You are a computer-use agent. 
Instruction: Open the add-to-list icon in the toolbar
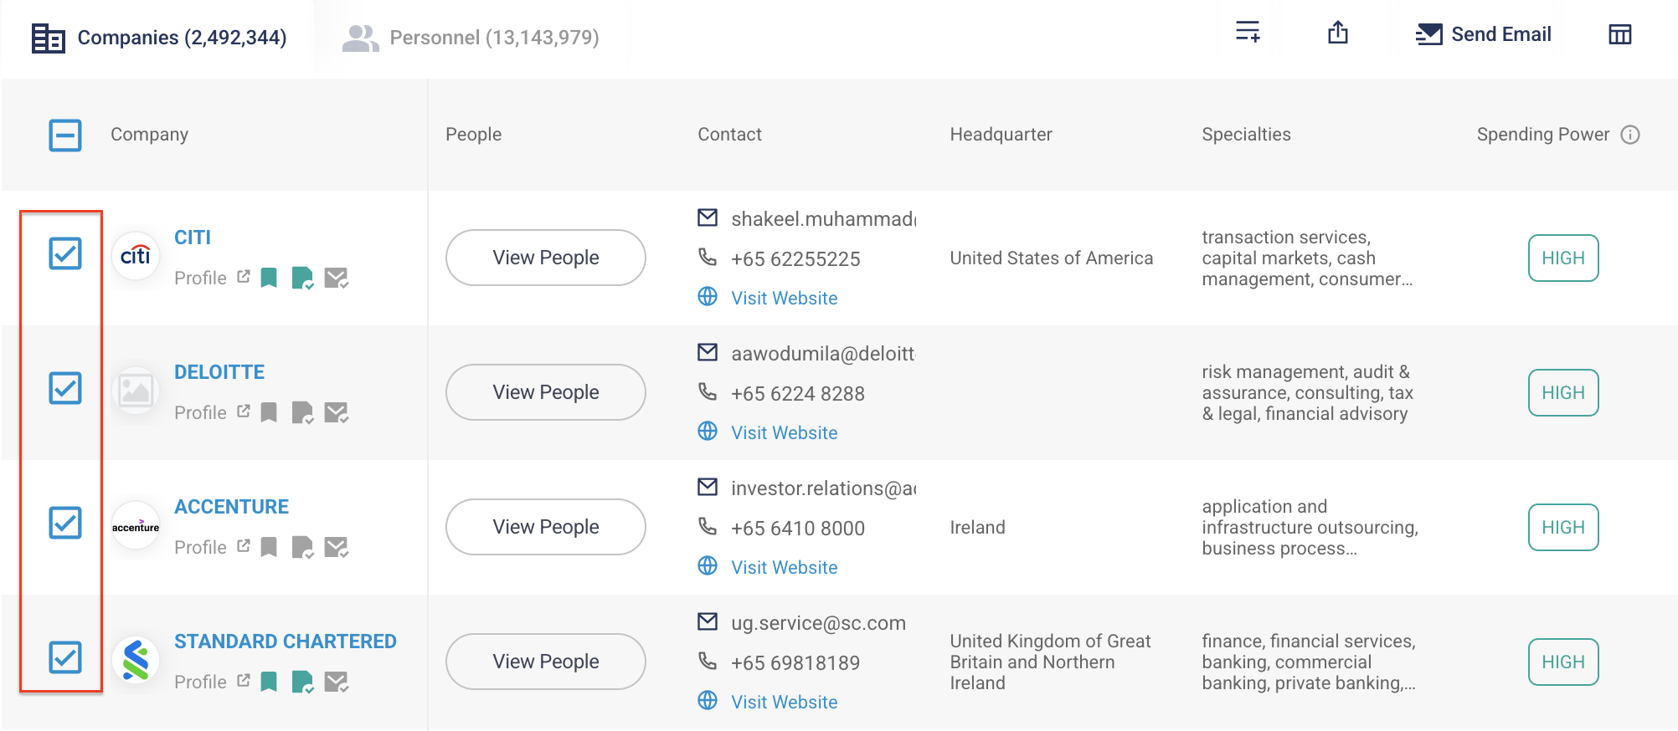[x=1248, y=32]
